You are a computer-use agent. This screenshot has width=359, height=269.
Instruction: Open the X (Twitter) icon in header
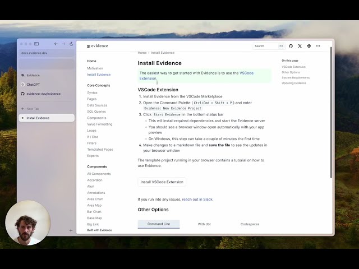click(x=300, y=46)
